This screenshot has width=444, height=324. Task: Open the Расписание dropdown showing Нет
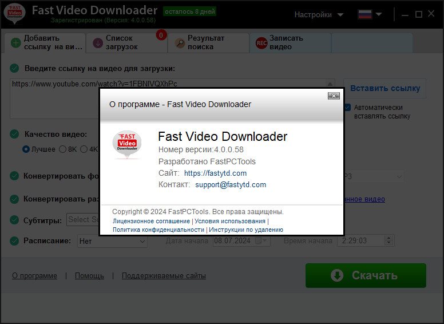click(112, 241)
